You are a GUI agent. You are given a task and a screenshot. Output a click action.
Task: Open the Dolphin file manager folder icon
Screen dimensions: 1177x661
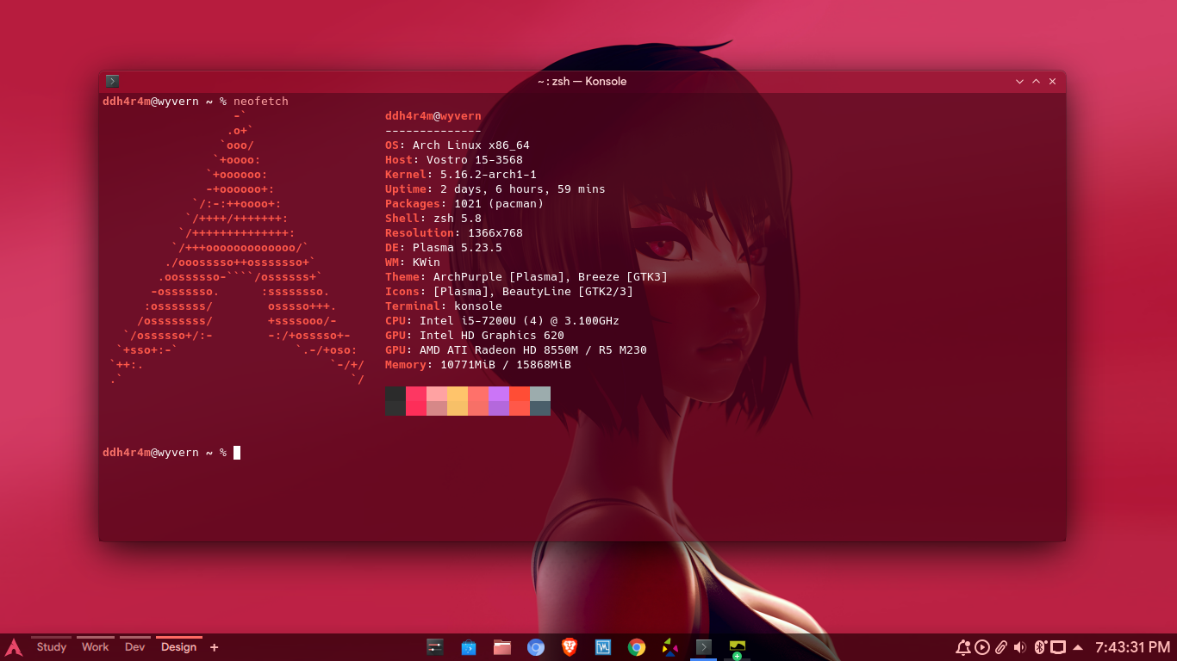(x=502, y=647)
